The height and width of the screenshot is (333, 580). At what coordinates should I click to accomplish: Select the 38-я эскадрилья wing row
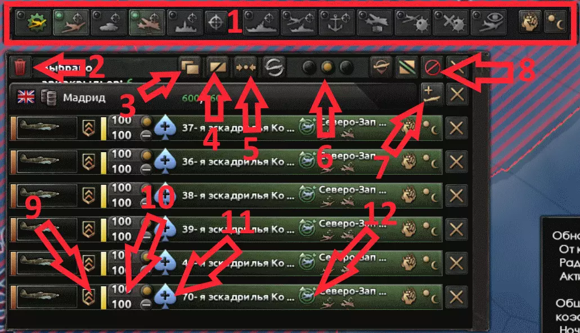[227, 195]
